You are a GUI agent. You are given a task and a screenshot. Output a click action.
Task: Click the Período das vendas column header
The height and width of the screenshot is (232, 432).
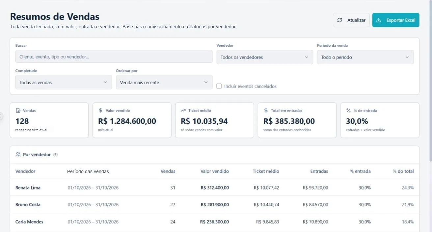pyautogui.click(x=88, y=171)
